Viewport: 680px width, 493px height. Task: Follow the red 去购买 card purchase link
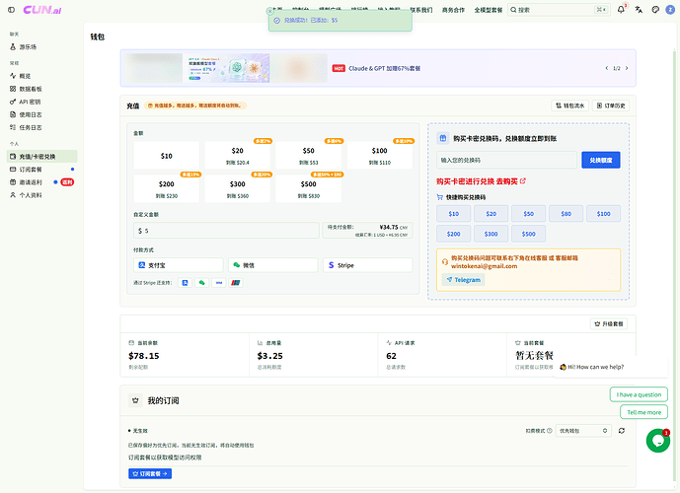click(x=510, y=181)
